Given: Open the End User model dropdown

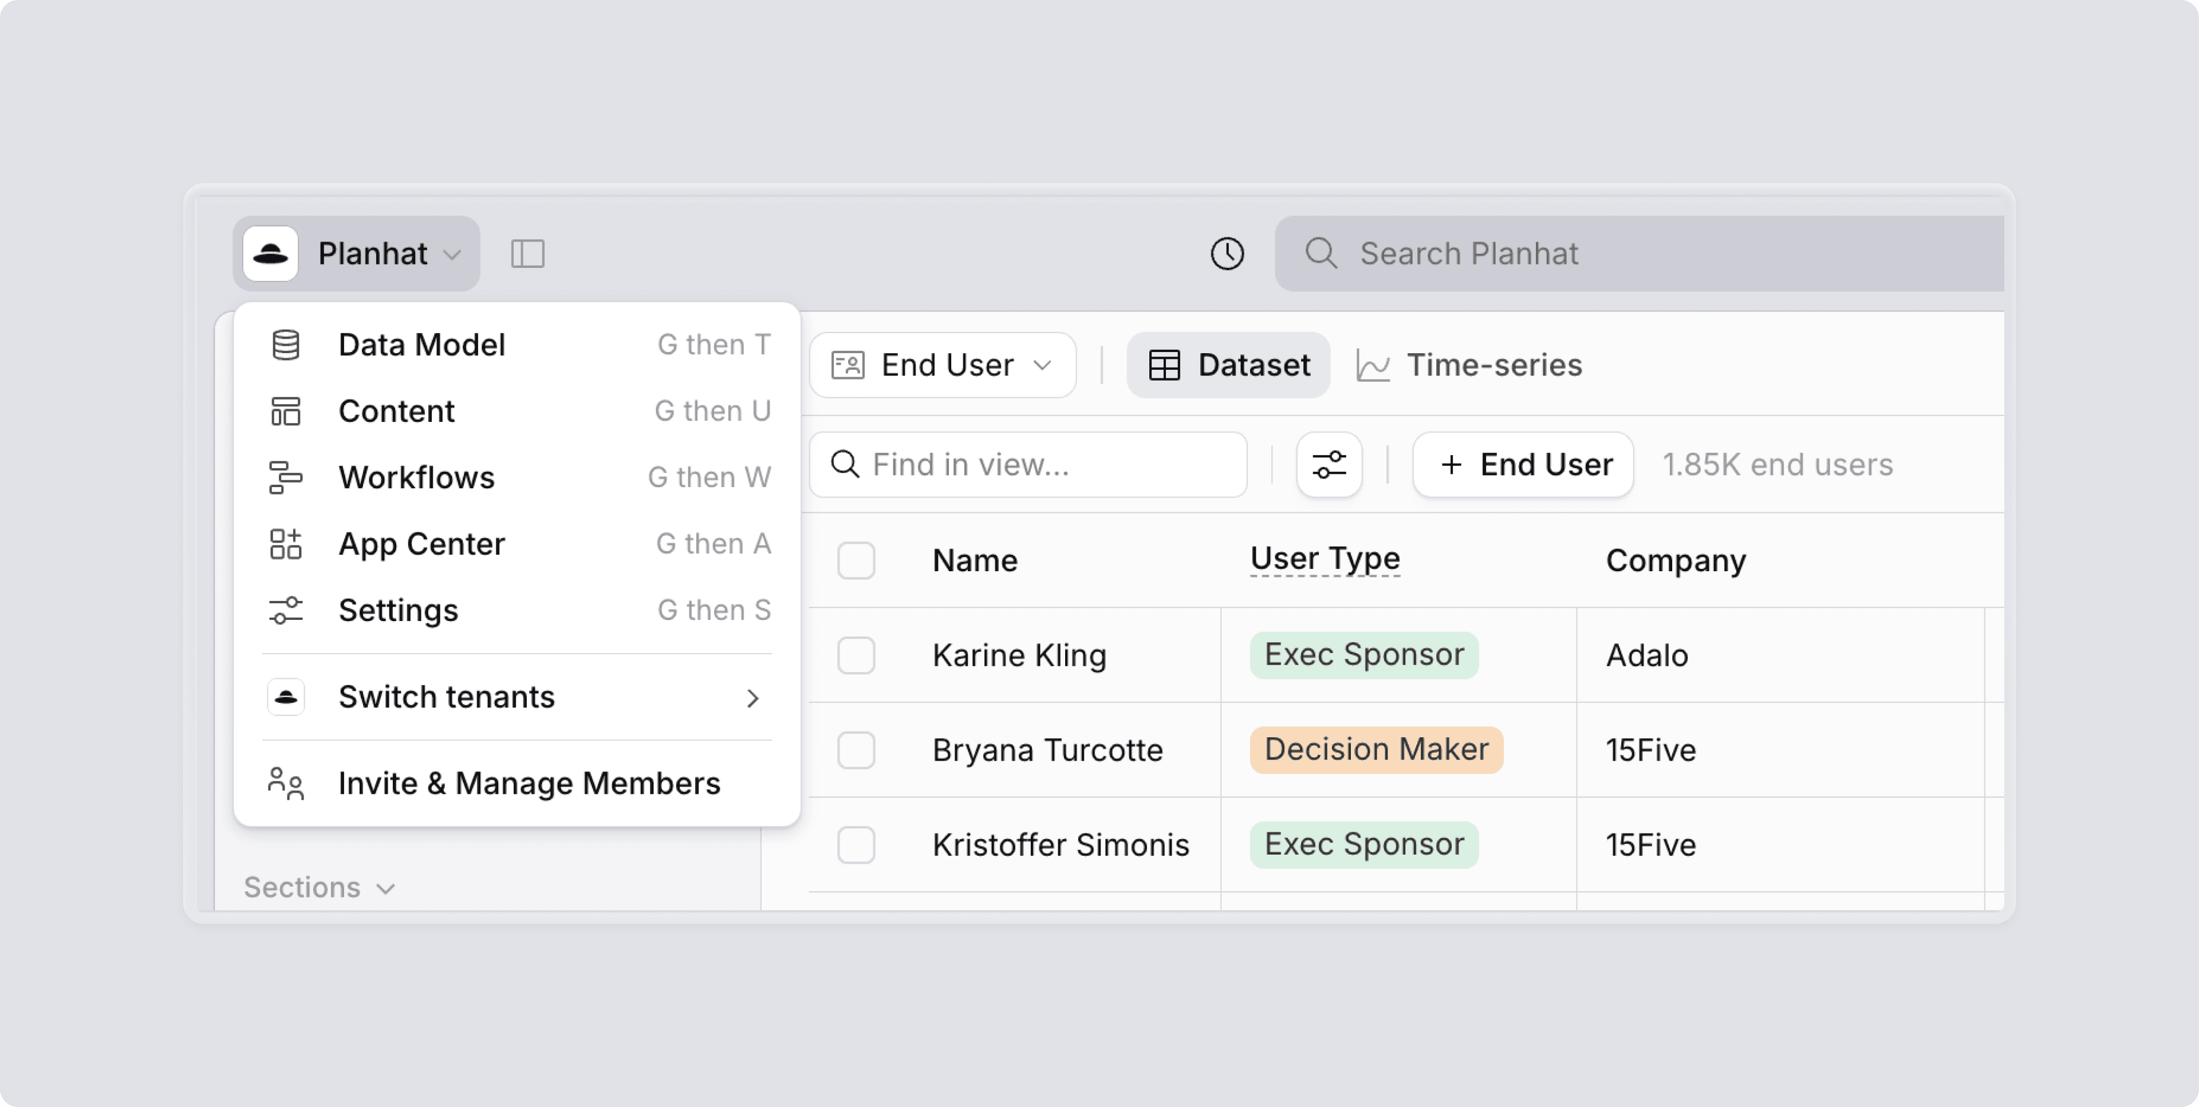Looking at the screenshot, I should [x=943, y=365].
